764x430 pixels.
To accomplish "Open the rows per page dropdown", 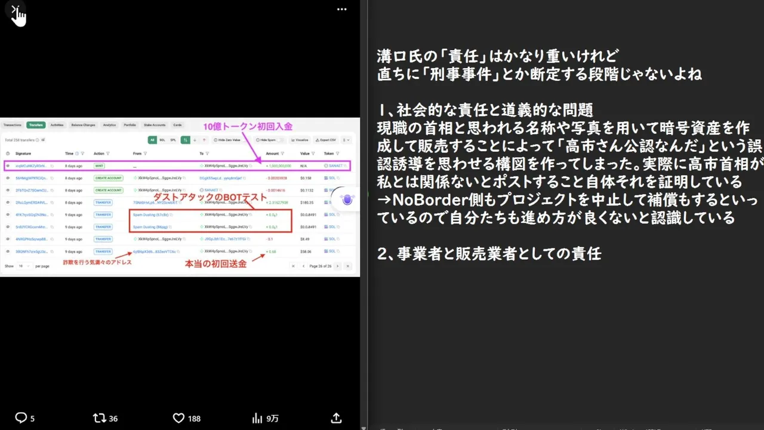I will tap(24, 266).
